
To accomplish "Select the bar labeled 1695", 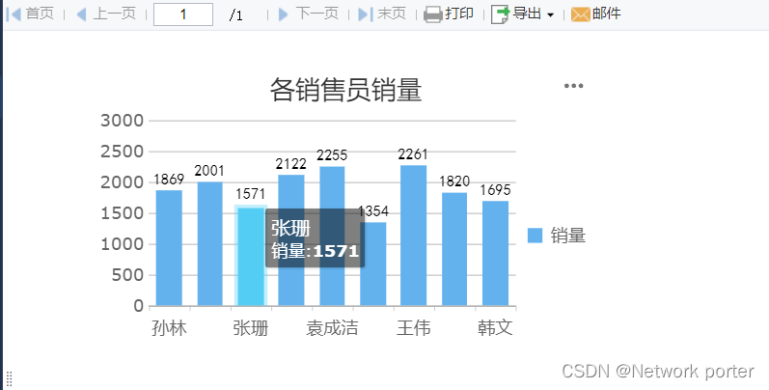I will tap(495, 253).
